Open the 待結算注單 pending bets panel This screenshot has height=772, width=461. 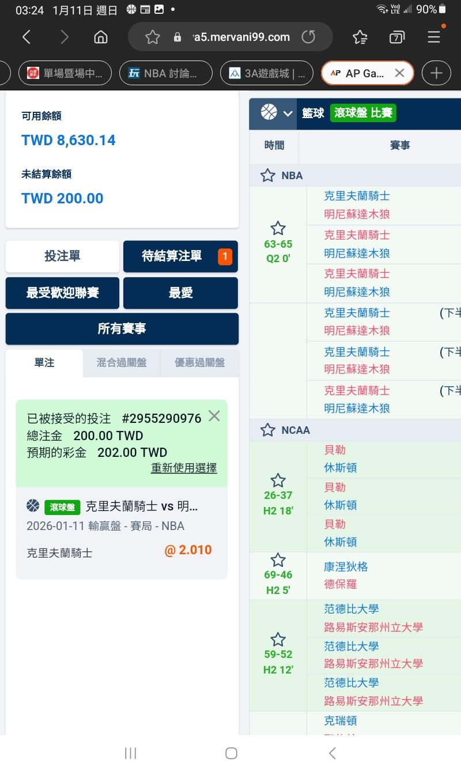(x=180, y=256)
